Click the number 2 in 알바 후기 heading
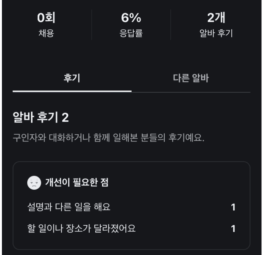The height and width of the screenshot is (255, 264). (65, 117)
